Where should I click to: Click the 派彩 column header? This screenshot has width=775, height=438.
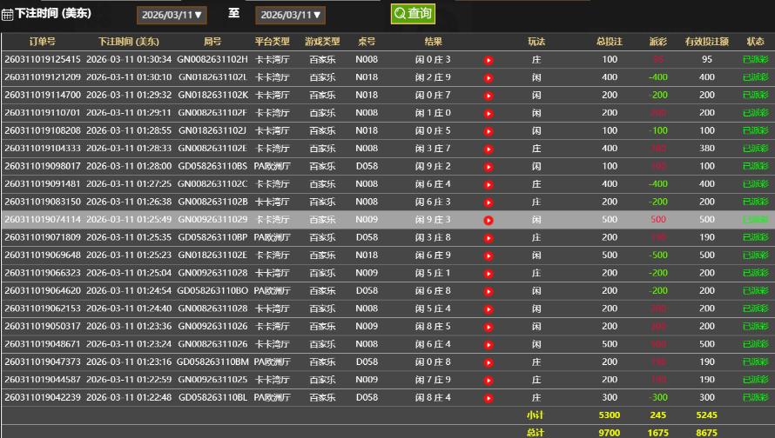pyautogui.click(x=658, y=42)
